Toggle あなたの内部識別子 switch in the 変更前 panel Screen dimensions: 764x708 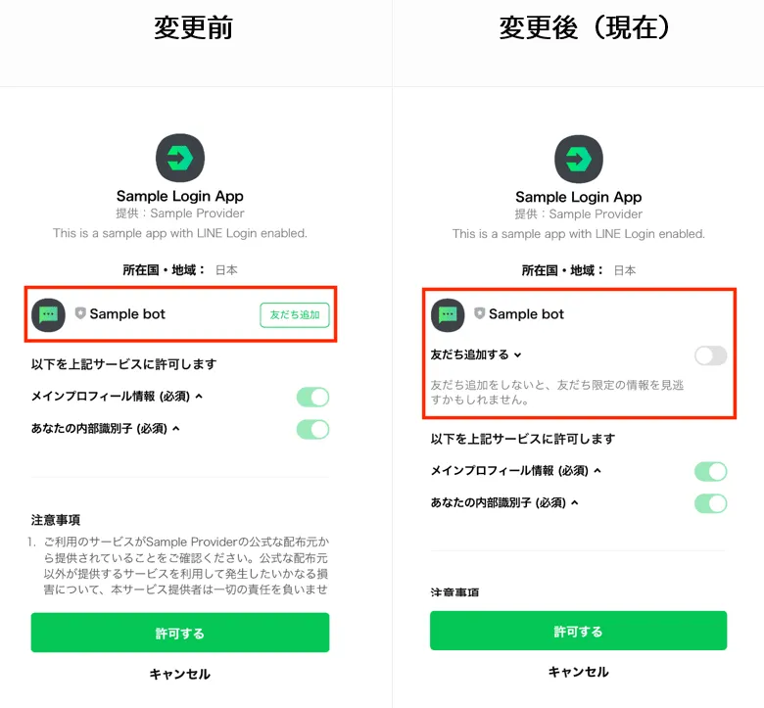pyautogui.click(x=312, y=429)
